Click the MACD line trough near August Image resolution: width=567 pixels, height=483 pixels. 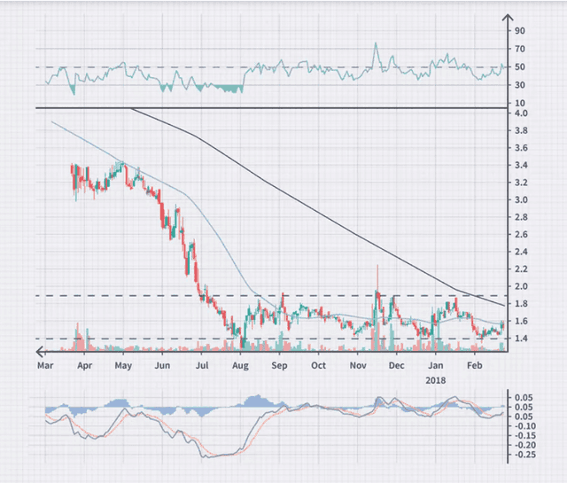pyautogui.click(x=208, y=456)
